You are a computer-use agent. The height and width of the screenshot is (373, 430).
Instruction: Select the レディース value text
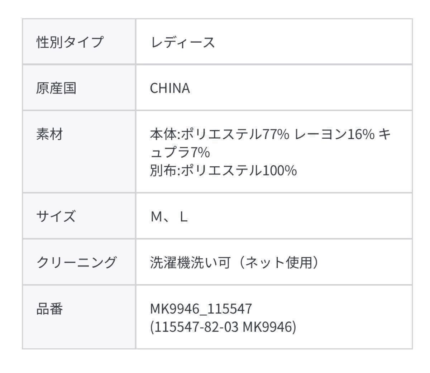coord(182,42)
